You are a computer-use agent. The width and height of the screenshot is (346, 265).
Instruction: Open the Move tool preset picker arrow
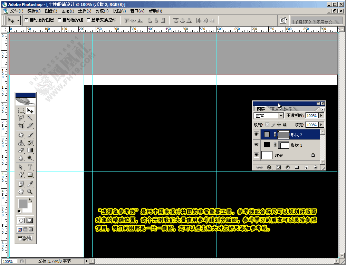coord(18,20)
